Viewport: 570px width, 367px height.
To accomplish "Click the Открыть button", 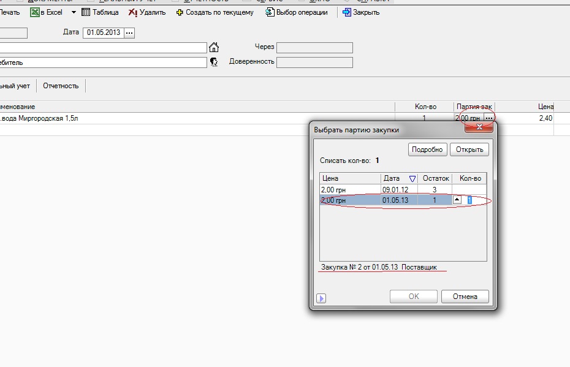I will tap(469, 149).
